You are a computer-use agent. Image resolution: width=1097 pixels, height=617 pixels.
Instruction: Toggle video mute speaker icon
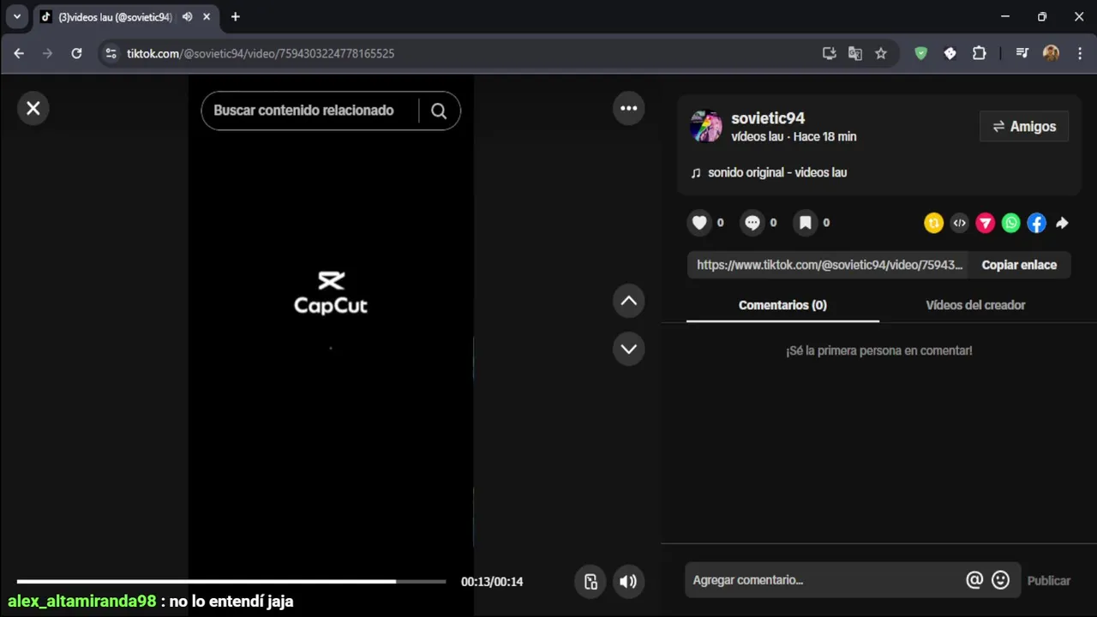click(628, 581)
